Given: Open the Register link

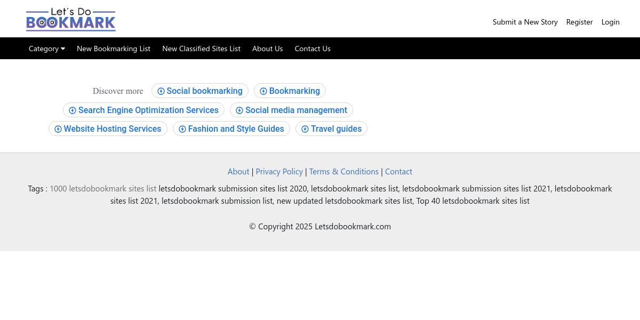Looking at the screenshot, I should pos(580,22).
